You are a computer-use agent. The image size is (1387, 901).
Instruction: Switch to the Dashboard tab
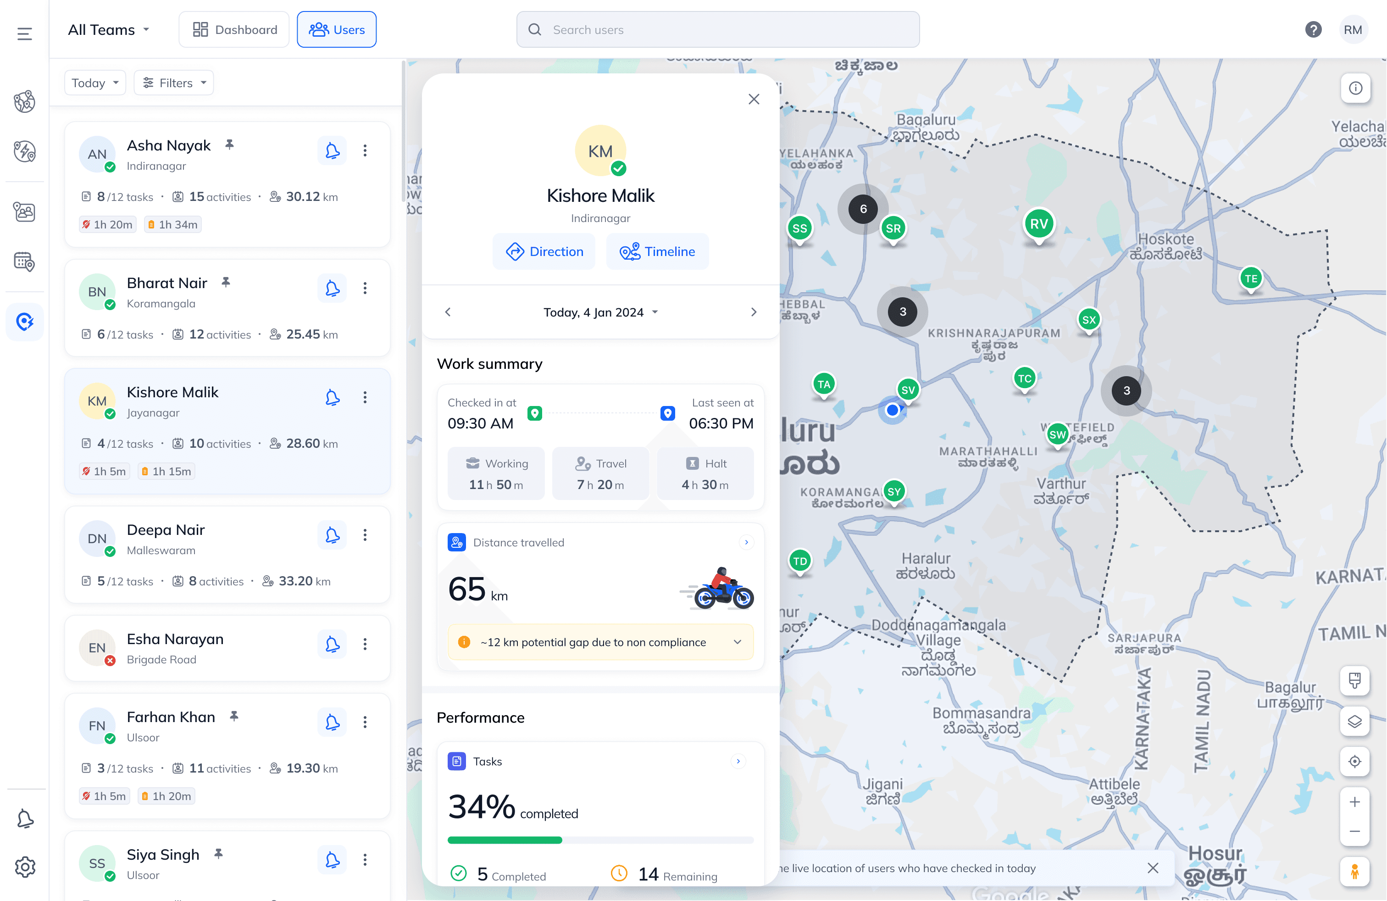click(x=234, y=30)
